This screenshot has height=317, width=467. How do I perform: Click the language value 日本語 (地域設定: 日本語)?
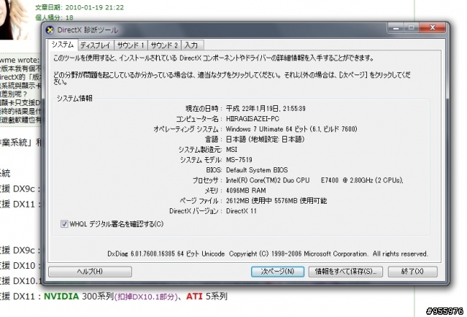pos(265,140)
